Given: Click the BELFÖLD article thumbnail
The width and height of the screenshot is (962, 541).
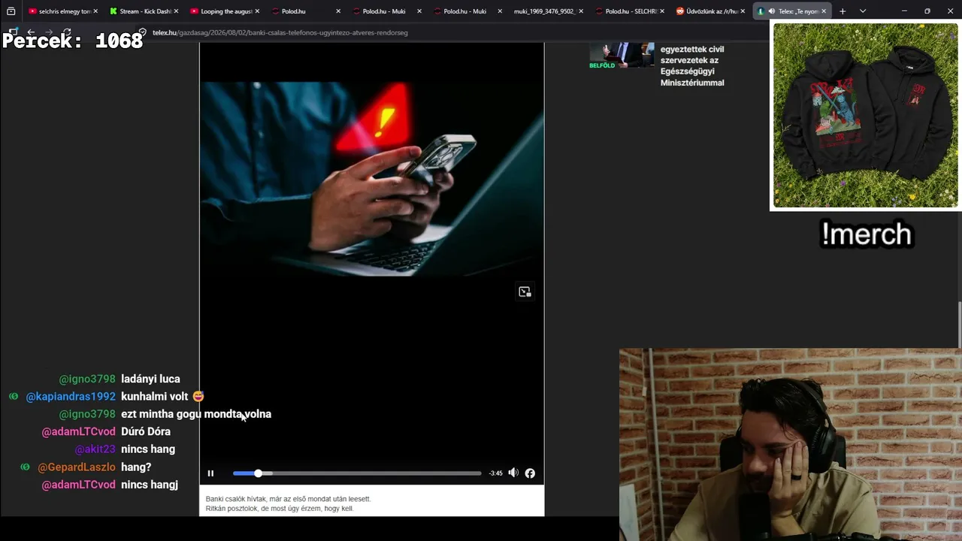Looking at the screenshot, I should (x=622, y=56).
